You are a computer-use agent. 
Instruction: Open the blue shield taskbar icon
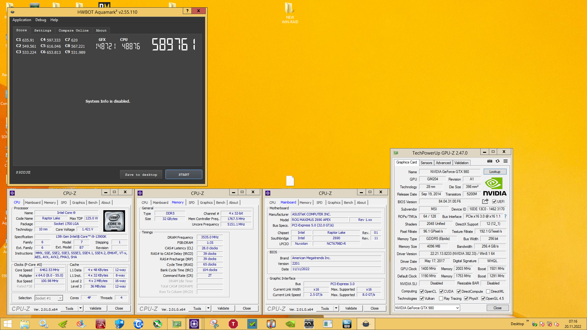click(120, 324)
